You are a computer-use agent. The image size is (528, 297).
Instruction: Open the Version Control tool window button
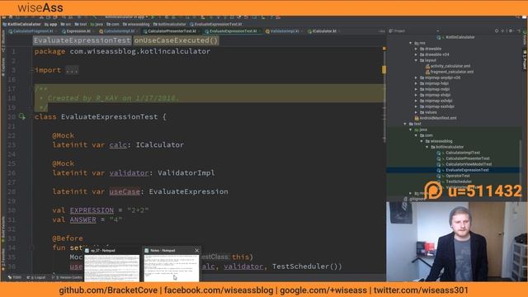[67, 277]
